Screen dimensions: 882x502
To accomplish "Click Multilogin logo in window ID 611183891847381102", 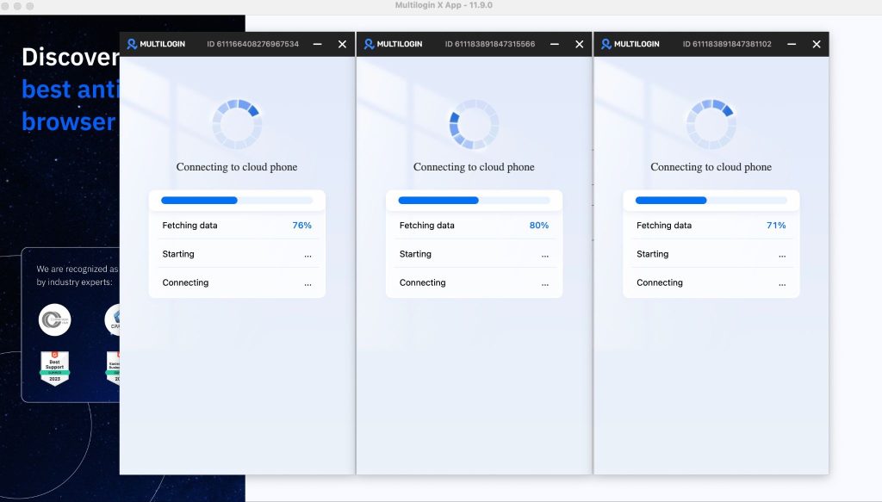I will [x=630, y=44].
